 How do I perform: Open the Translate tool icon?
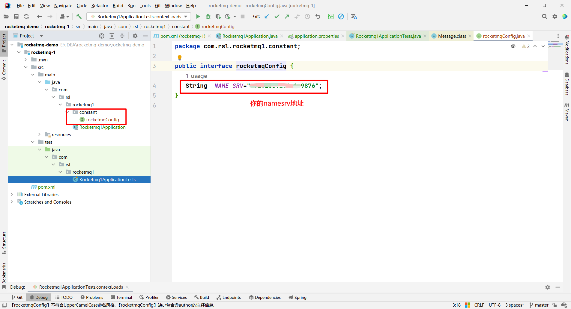(354, 16)
